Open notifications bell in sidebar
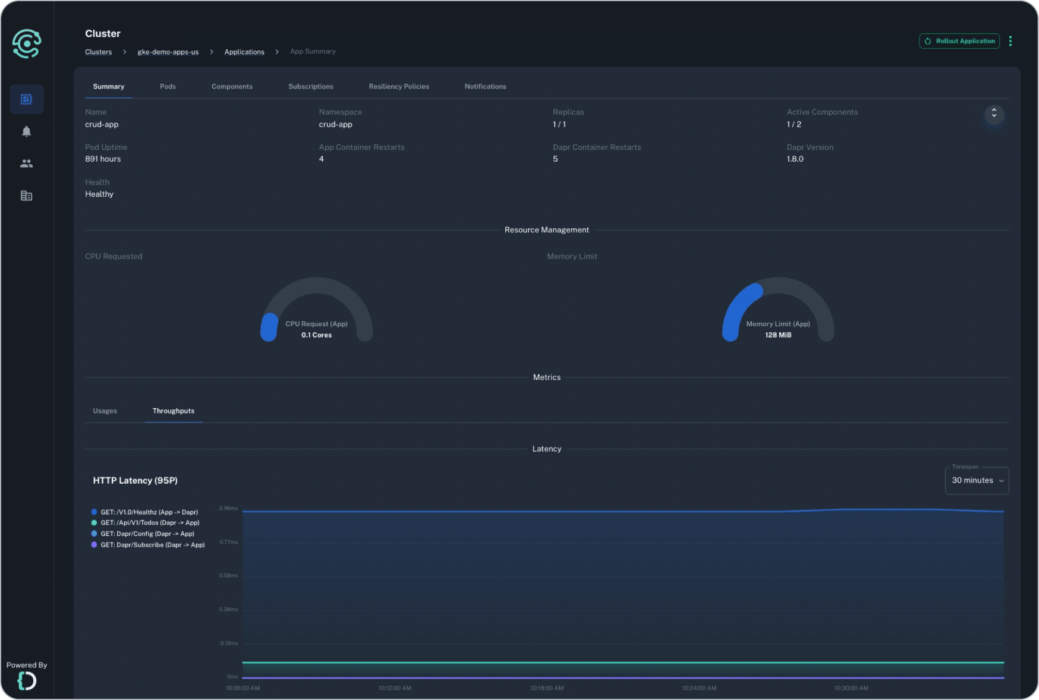The image size is (1039, 700). [27, 131]
